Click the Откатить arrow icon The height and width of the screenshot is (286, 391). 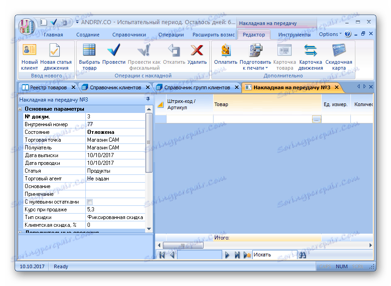tap(174, 50)
